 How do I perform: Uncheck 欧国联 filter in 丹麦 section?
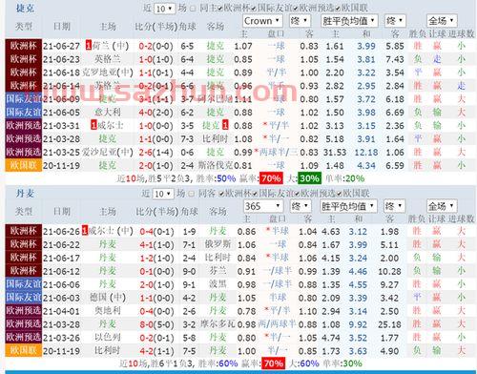pyautogui.click(x=340, y=194)
